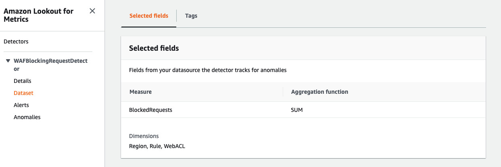Click the Aggregation function column header
The image size is (501, 167).
(x=319, y=92)
